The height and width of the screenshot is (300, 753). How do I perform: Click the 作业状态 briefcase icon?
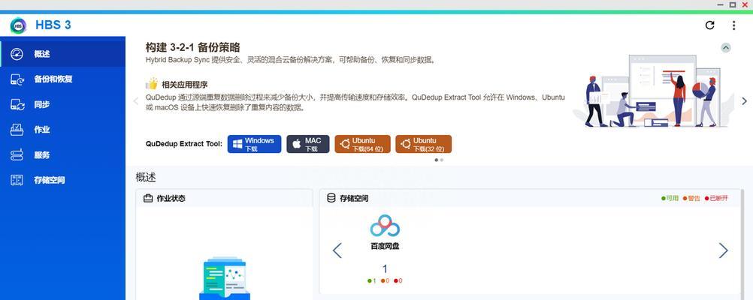click(x=148, y=199)
